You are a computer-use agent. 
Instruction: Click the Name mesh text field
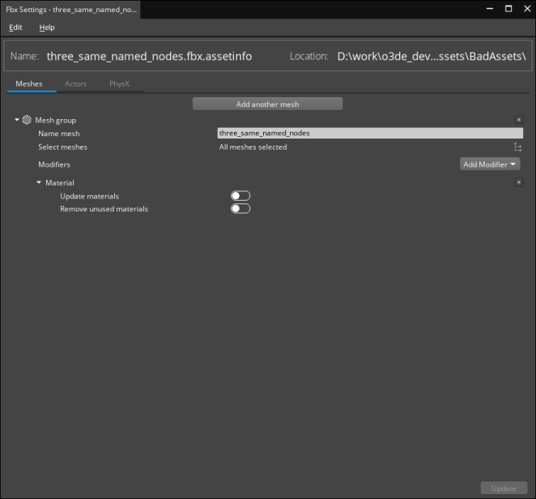[x=369, y=133]
